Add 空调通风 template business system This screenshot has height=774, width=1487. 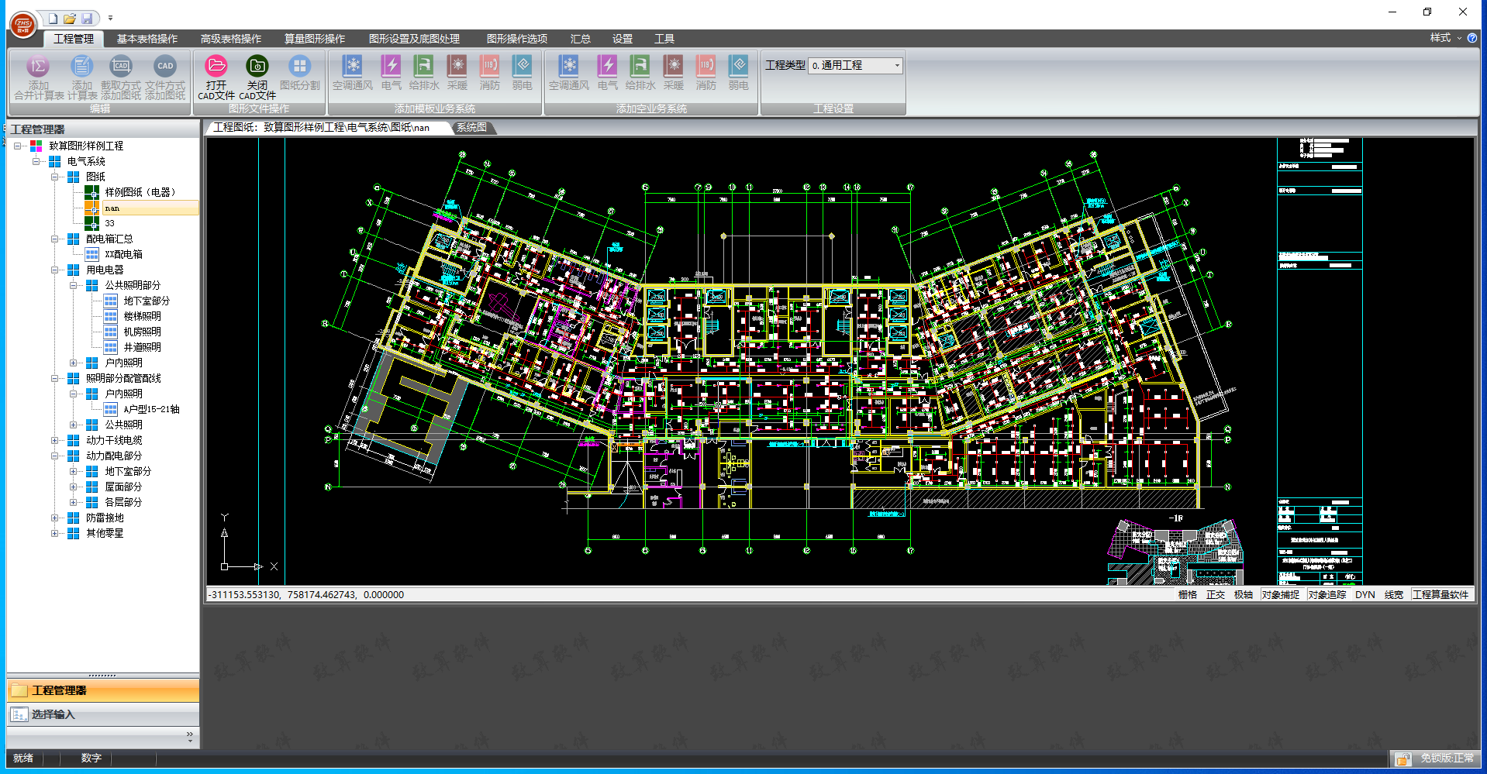click(353, 72)
